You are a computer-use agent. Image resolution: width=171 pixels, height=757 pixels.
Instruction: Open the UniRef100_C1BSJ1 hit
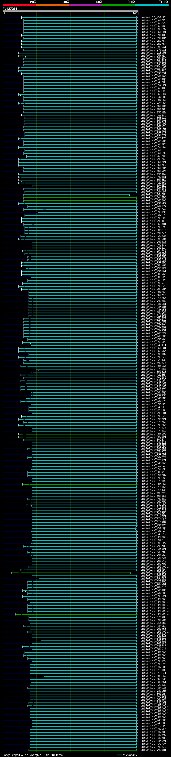click(153, 673)
